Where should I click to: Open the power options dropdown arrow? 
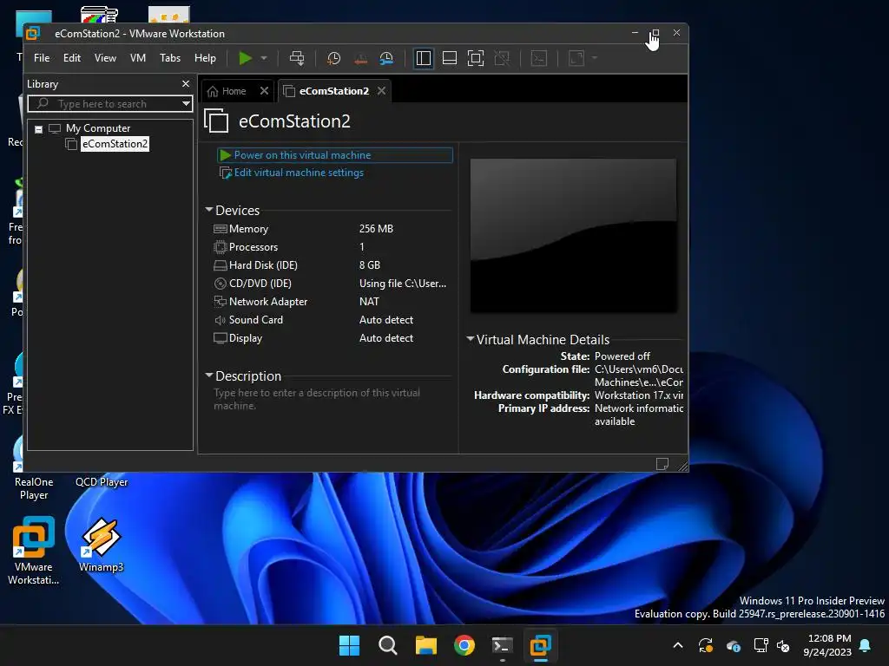pos(264,58)
